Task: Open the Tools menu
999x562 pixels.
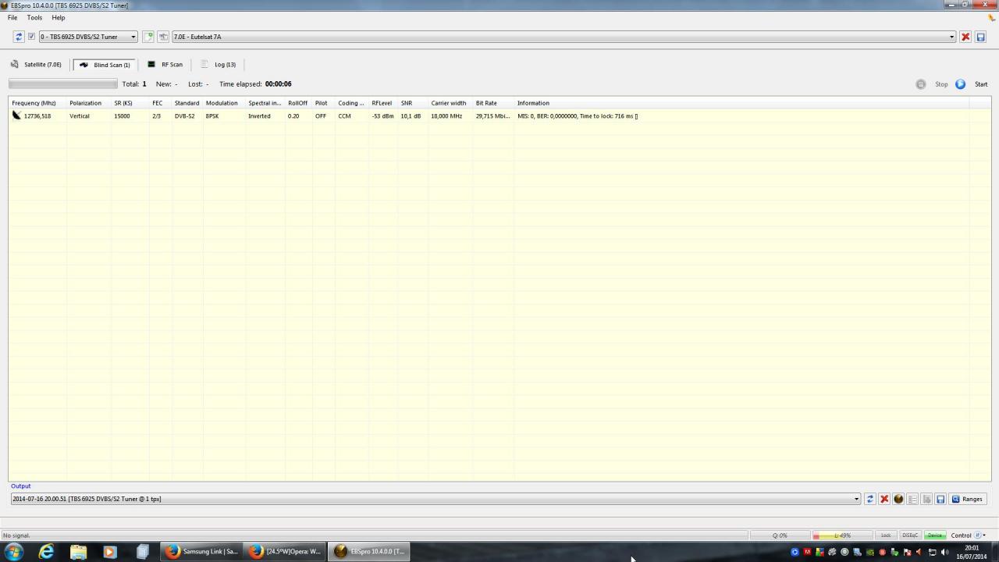Action: (34, 17)
